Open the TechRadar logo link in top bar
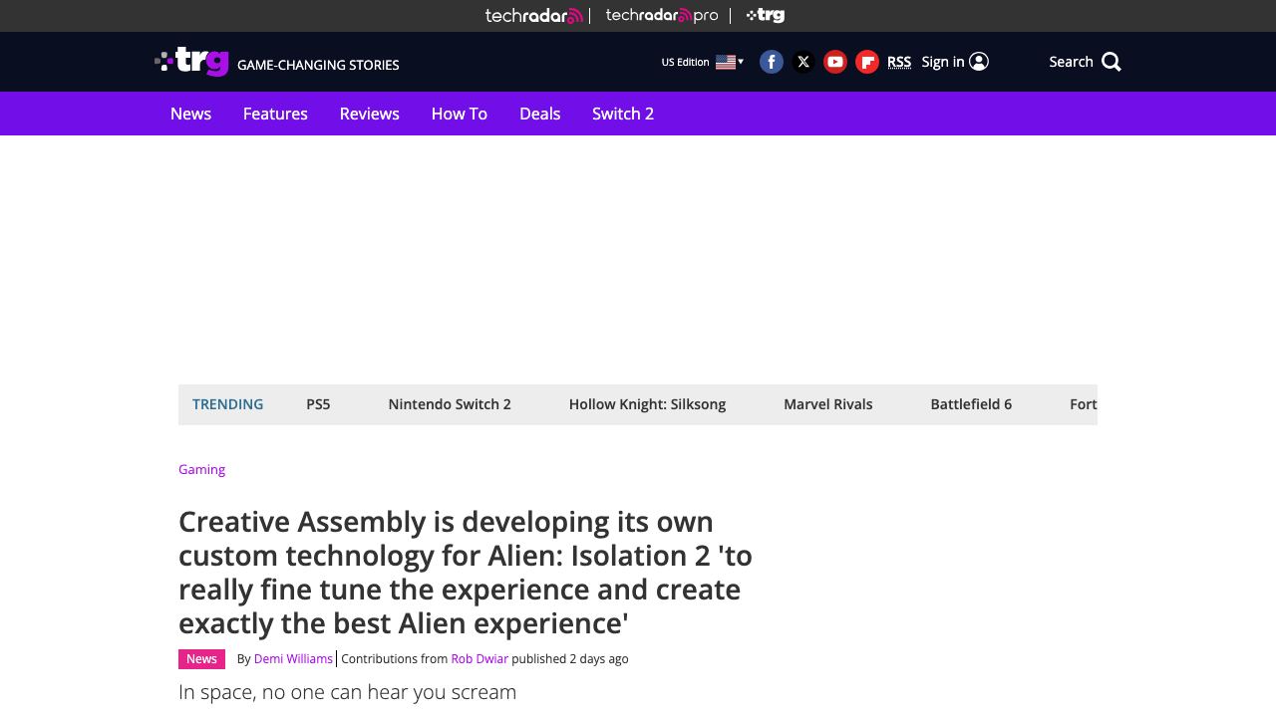Screen dimensions: 1276x717 [x=534, y=15]
